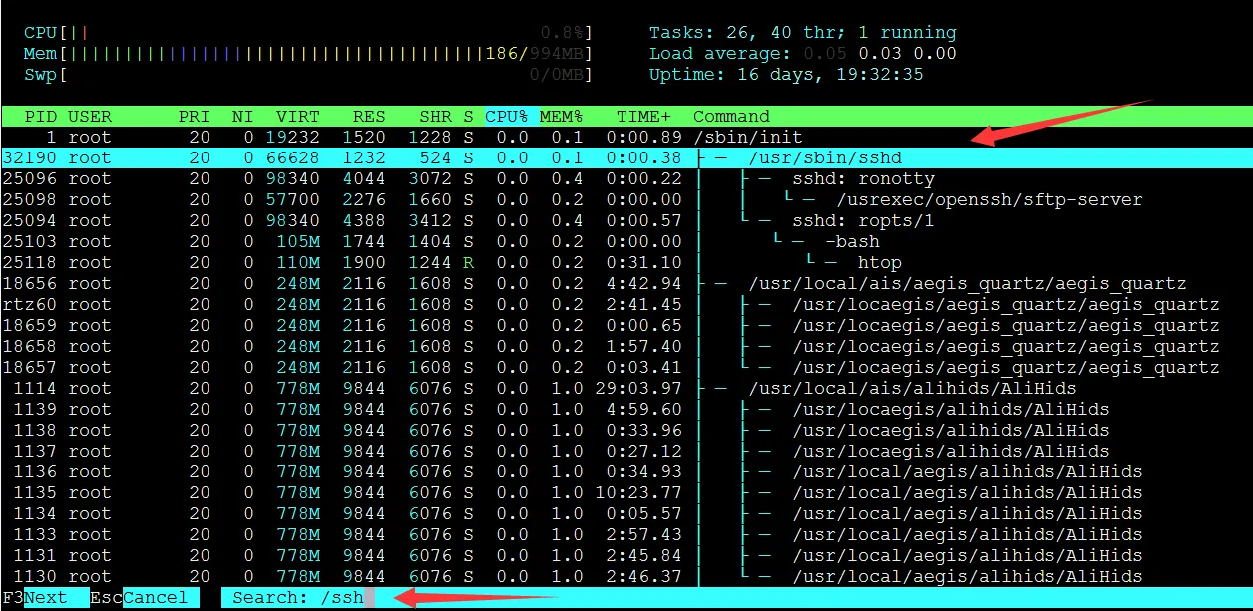This screenshot has width=1253, height=611.
Task: Sort by the MEM% column header
Action: click(561, 116)
